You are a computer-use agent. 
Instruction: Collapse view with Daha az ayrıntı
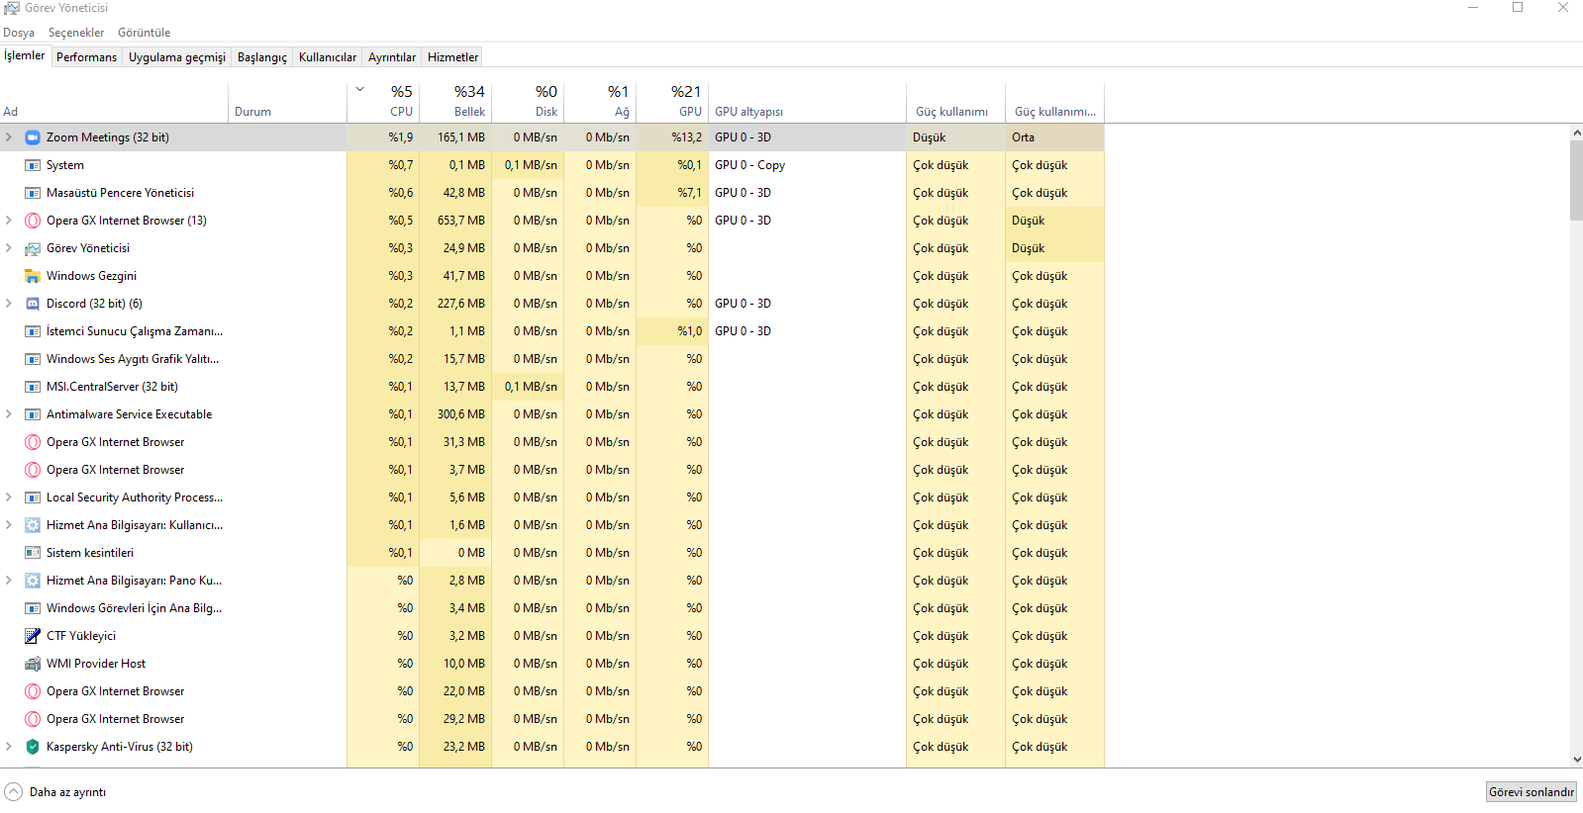(55, 792)
